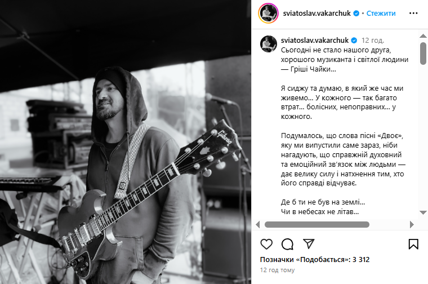Click the small avatar beside the caption
This screenshot has width=428, height=284.
[269, 44]
